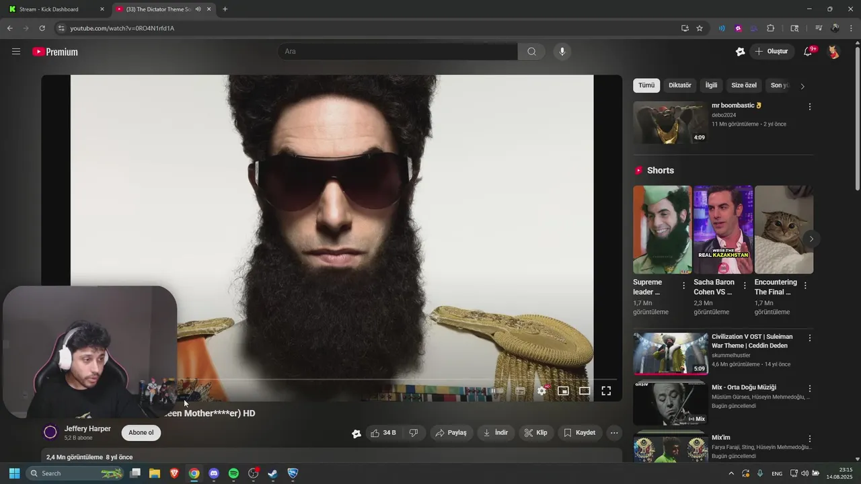Subscribe with Abone ol button
The height and width of the screenshot is (484, 861).
[141, 433]
